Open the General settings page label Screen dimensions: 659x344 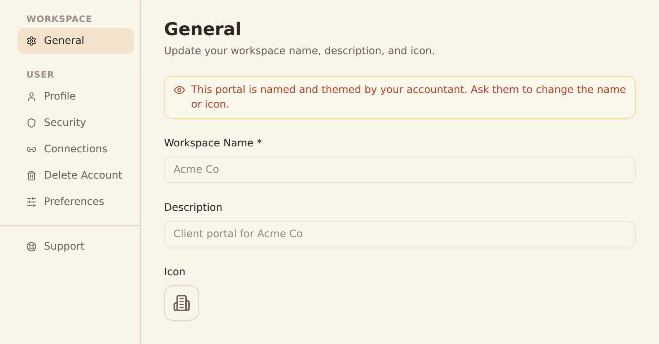pyautogui.click(x=64, y=40)
